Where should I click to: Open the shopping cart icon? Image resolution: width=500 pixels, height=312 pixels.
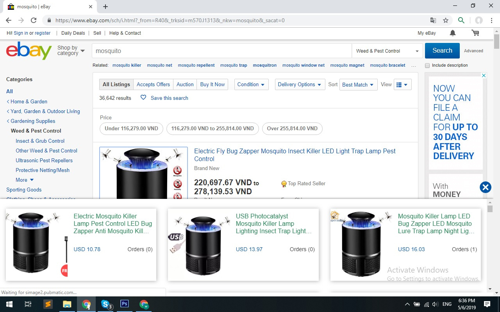click(x=475, y=33)
